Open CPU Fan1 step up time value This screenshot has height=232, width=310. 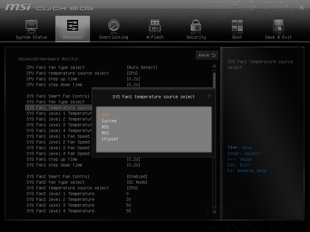click(133, 79)
